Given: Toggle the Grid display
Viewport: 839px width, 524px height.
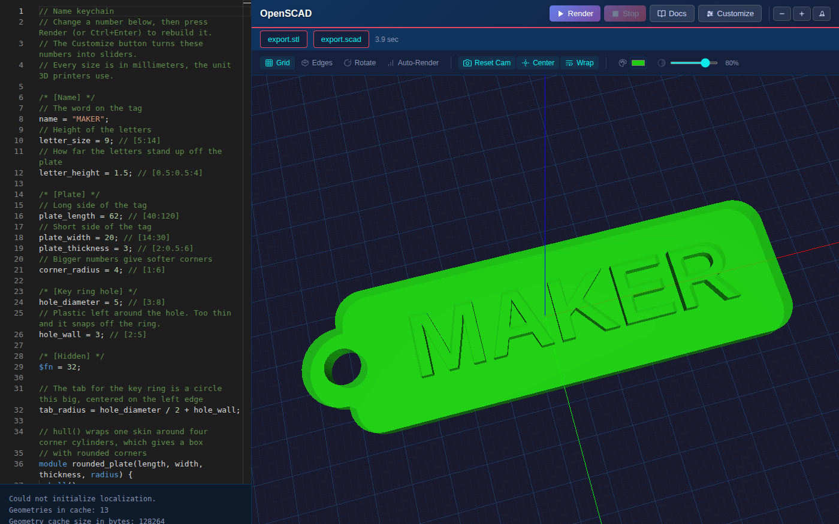Looking at the screenshot, I should coord(277,63).
